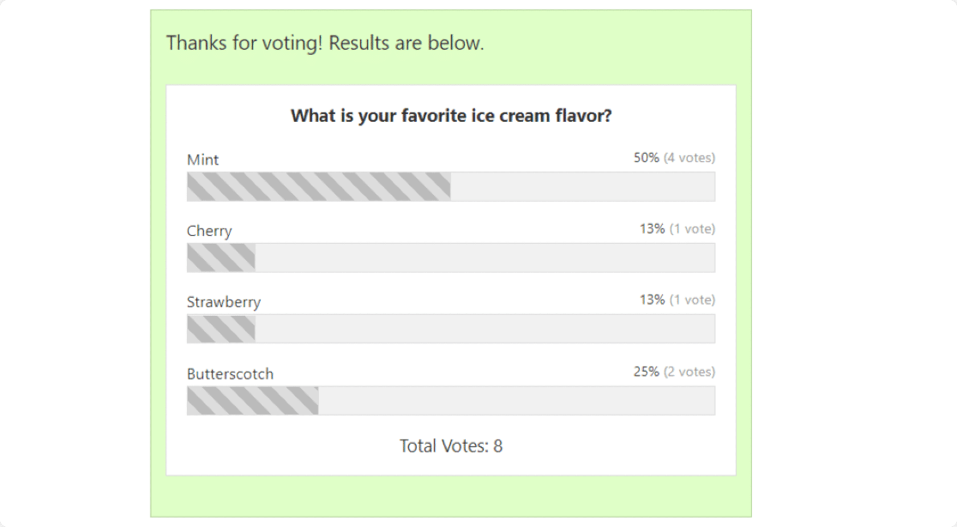The height and width of the screenshot is (527, 957).
Task: Select the Butterscotch option label
Action: point(231,374)
